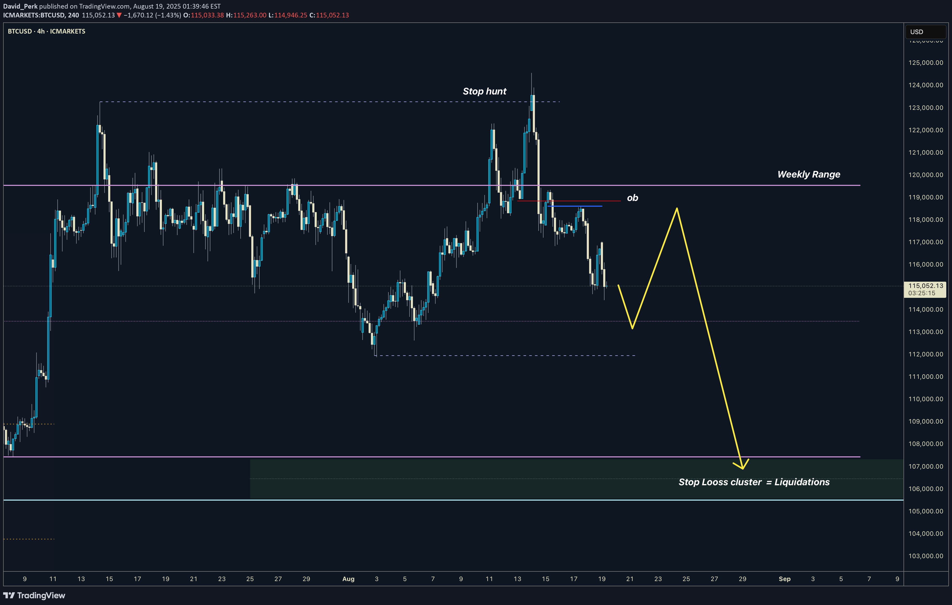
Task: Click the 124,000.00 price axis label
Action: click(x=925, y=85)
